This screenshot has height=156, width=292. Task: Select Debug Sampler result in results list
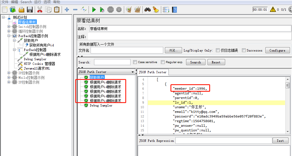point(101,105)
